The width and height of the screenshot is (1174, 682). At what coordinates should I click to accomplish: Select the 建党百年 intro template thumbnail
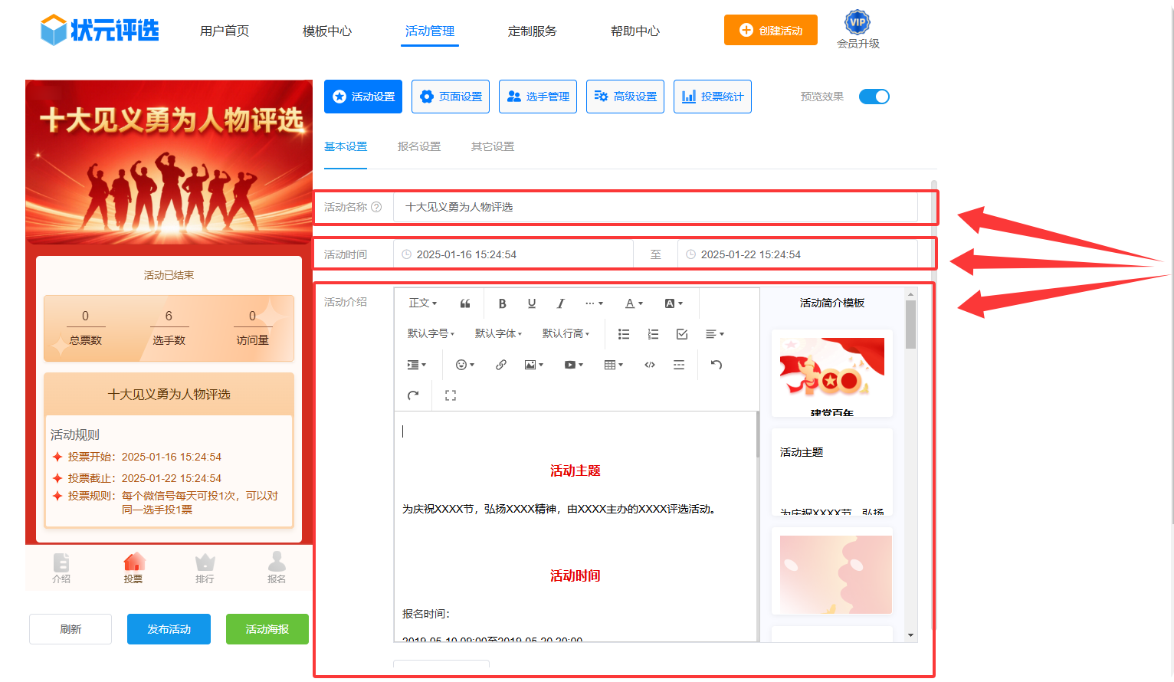pyautogui.click(x=832, y=373)
